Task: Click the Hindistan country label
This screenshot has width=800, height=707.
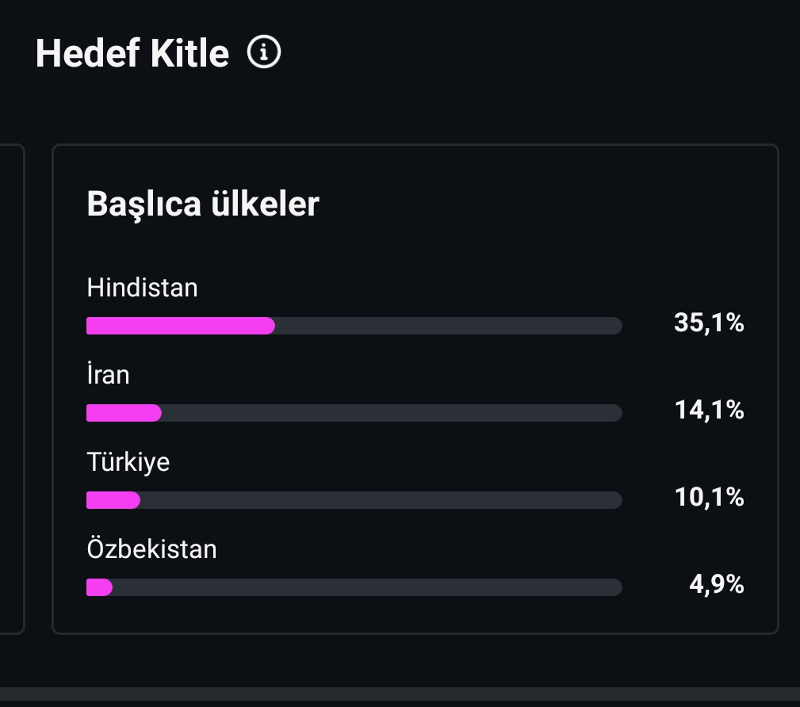Action: (143, 287)
